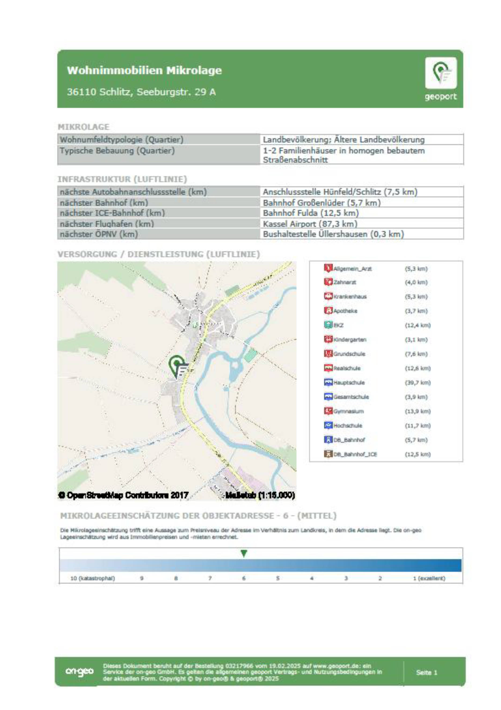Click the Kindergarten distance (3,1 km)

[416, 340]
